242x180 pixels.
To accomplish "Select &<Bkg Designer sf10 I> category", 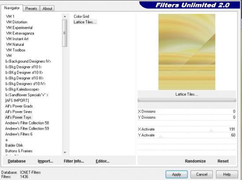I will [23, 67].
